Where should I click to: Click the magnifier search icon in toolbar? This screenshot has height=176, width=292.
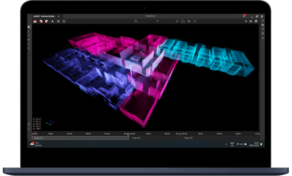click(x=136, y=21)
